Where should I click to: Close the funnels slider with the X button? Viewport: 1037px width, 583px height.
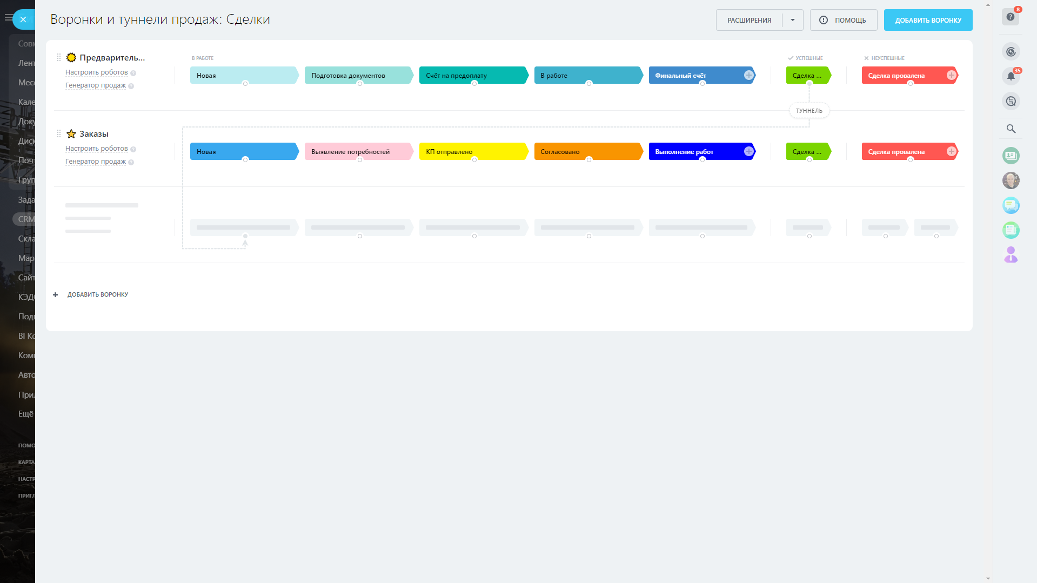click(x=23, y=19)
